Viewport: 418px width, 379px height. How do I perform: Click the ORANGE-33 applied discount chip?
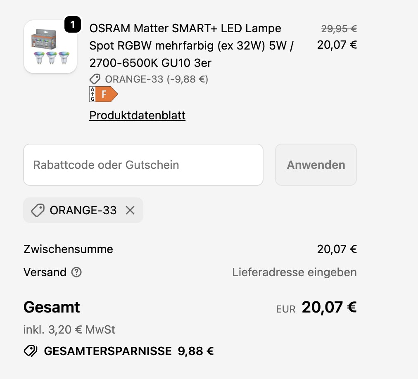click(x=83, y=210)
